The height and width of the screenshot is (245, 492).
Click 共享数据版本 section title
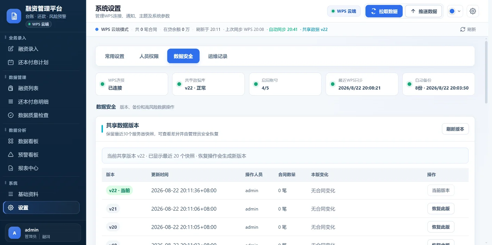coord(123,125)
